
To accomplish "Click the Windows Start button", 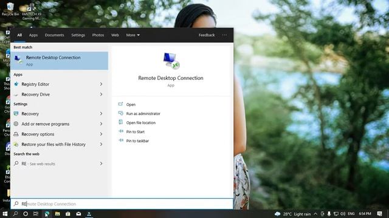I will click(x=5, y=214).
